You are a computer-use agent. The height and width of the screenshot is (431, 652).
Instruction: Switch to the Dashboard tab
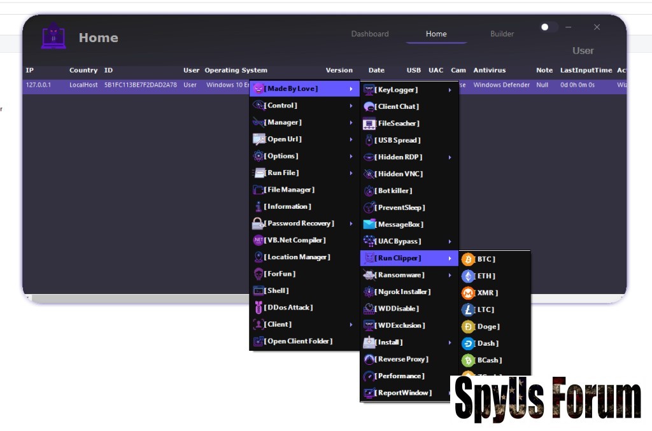[x=370, y=34]
